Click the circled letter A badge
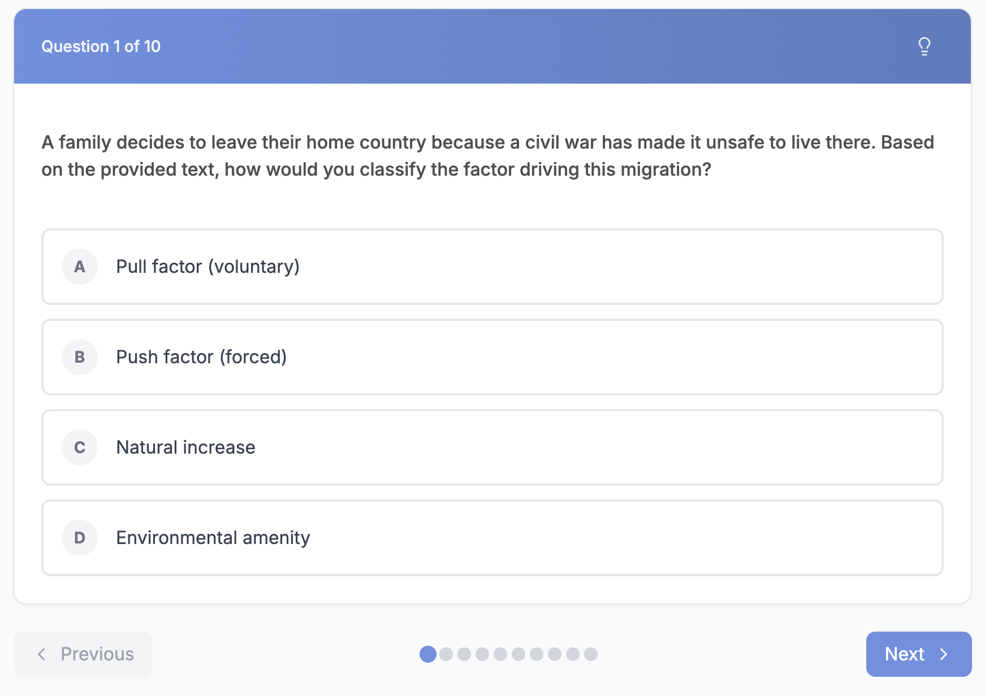This screenshot has width=985, height=696. click(x=79, y=267)
